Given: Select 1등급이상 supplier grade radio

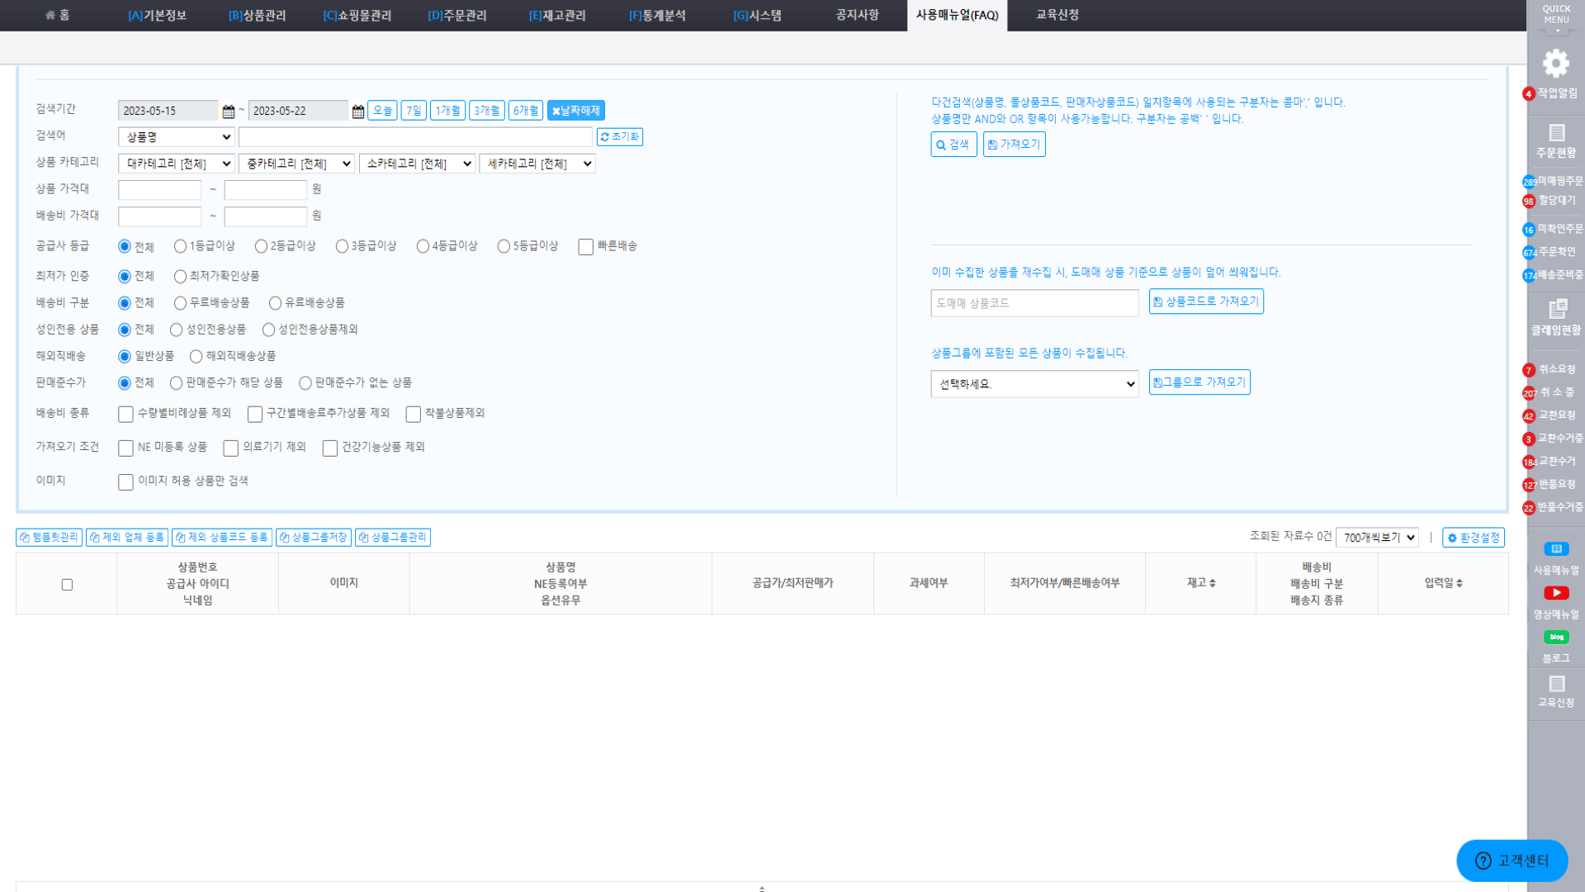Looking at the screenshot, I should [180, 246].
